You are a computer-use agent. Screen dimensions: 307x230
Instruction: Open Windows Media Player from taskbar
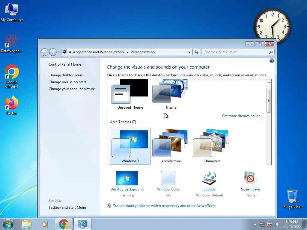click(x=45, y=224)
